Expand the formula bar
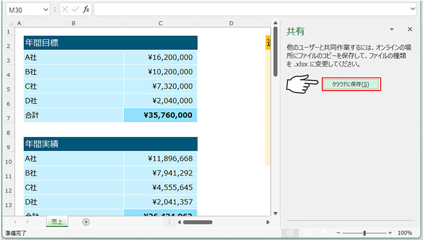Viewport: 423px width, 240px height. 412,9
